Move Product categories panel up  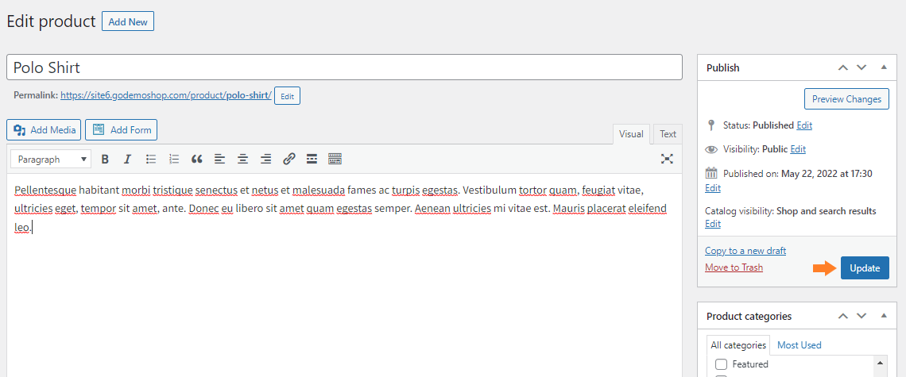[x=843, y=316]
